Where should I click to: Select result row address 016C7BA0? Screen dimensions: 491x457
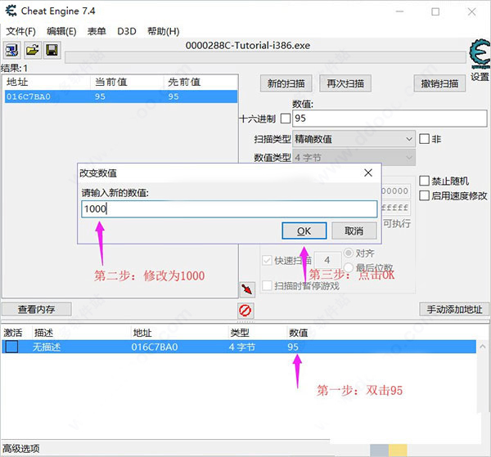pos(121,96)
